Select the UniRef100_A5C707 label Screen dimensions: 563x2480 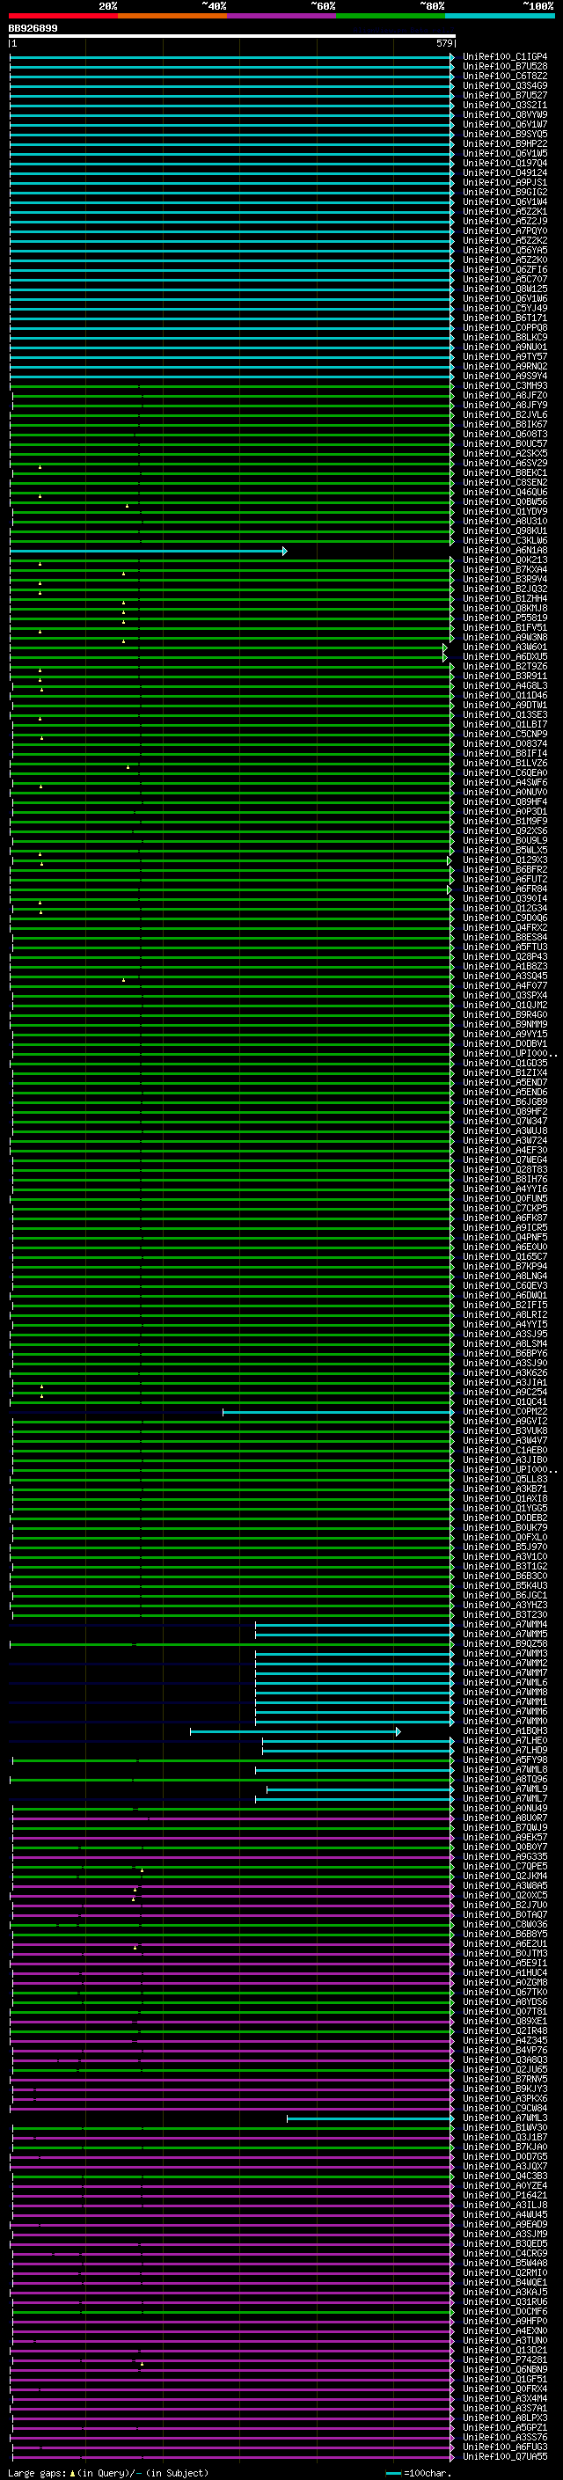pos(505,279)
